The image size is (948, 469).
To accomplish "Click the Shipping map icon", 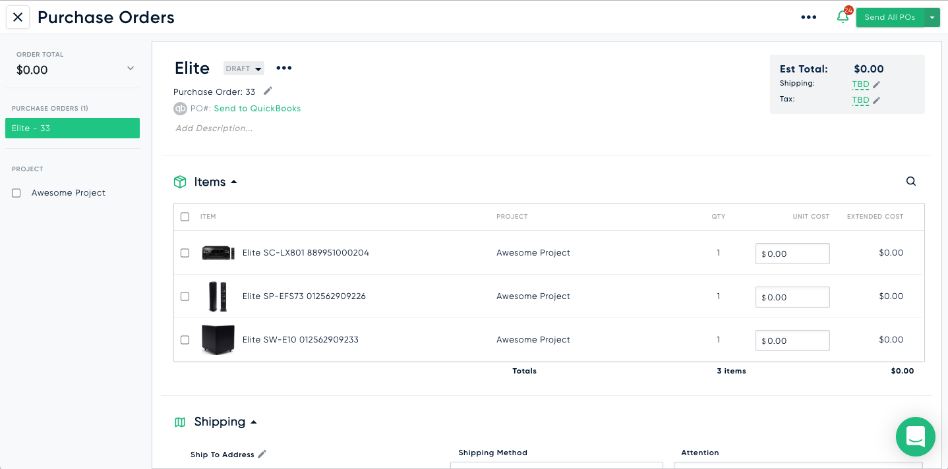I will 180,422.
